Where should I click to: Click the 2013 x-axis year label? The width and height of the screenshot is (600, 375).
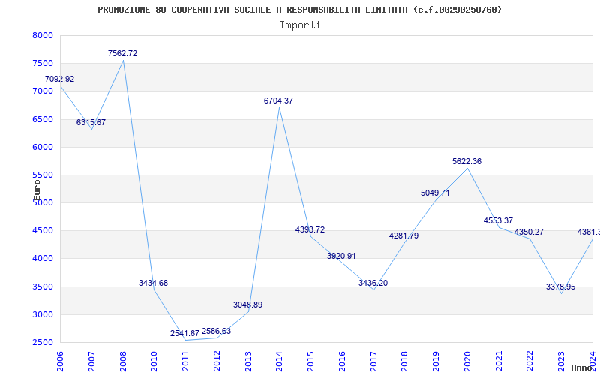pos(248,361)
